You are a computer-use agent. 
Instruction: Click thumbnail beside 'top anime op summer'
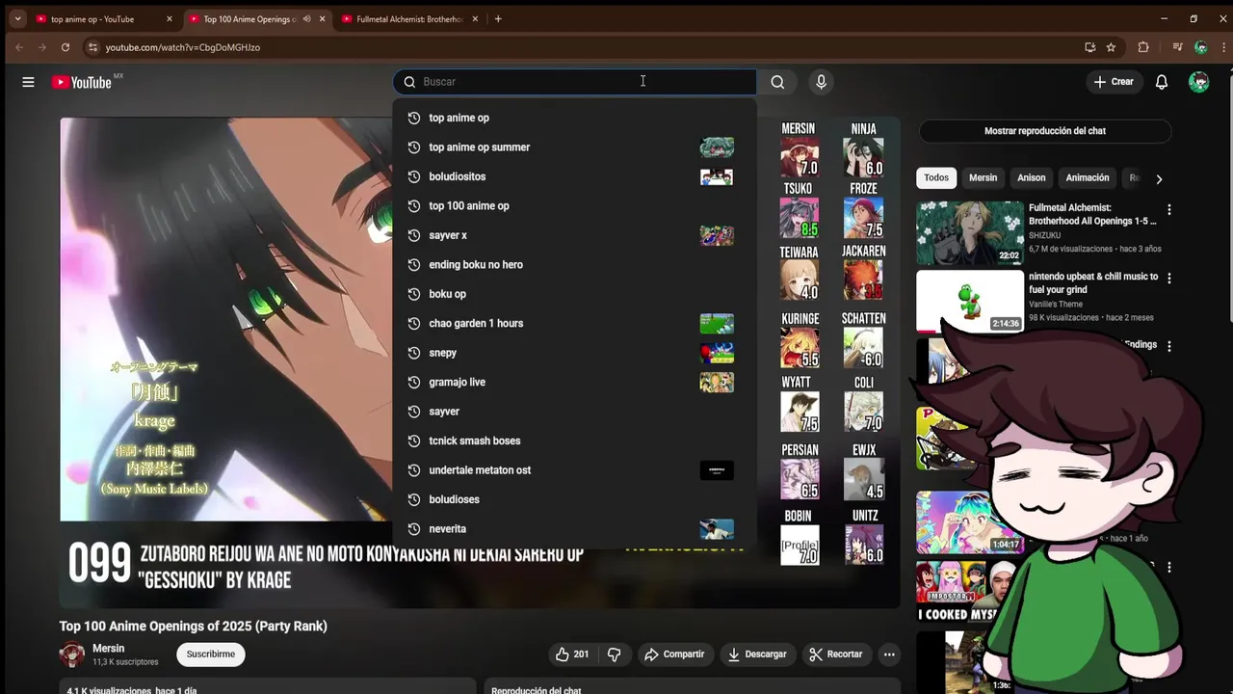coord(717,147)
